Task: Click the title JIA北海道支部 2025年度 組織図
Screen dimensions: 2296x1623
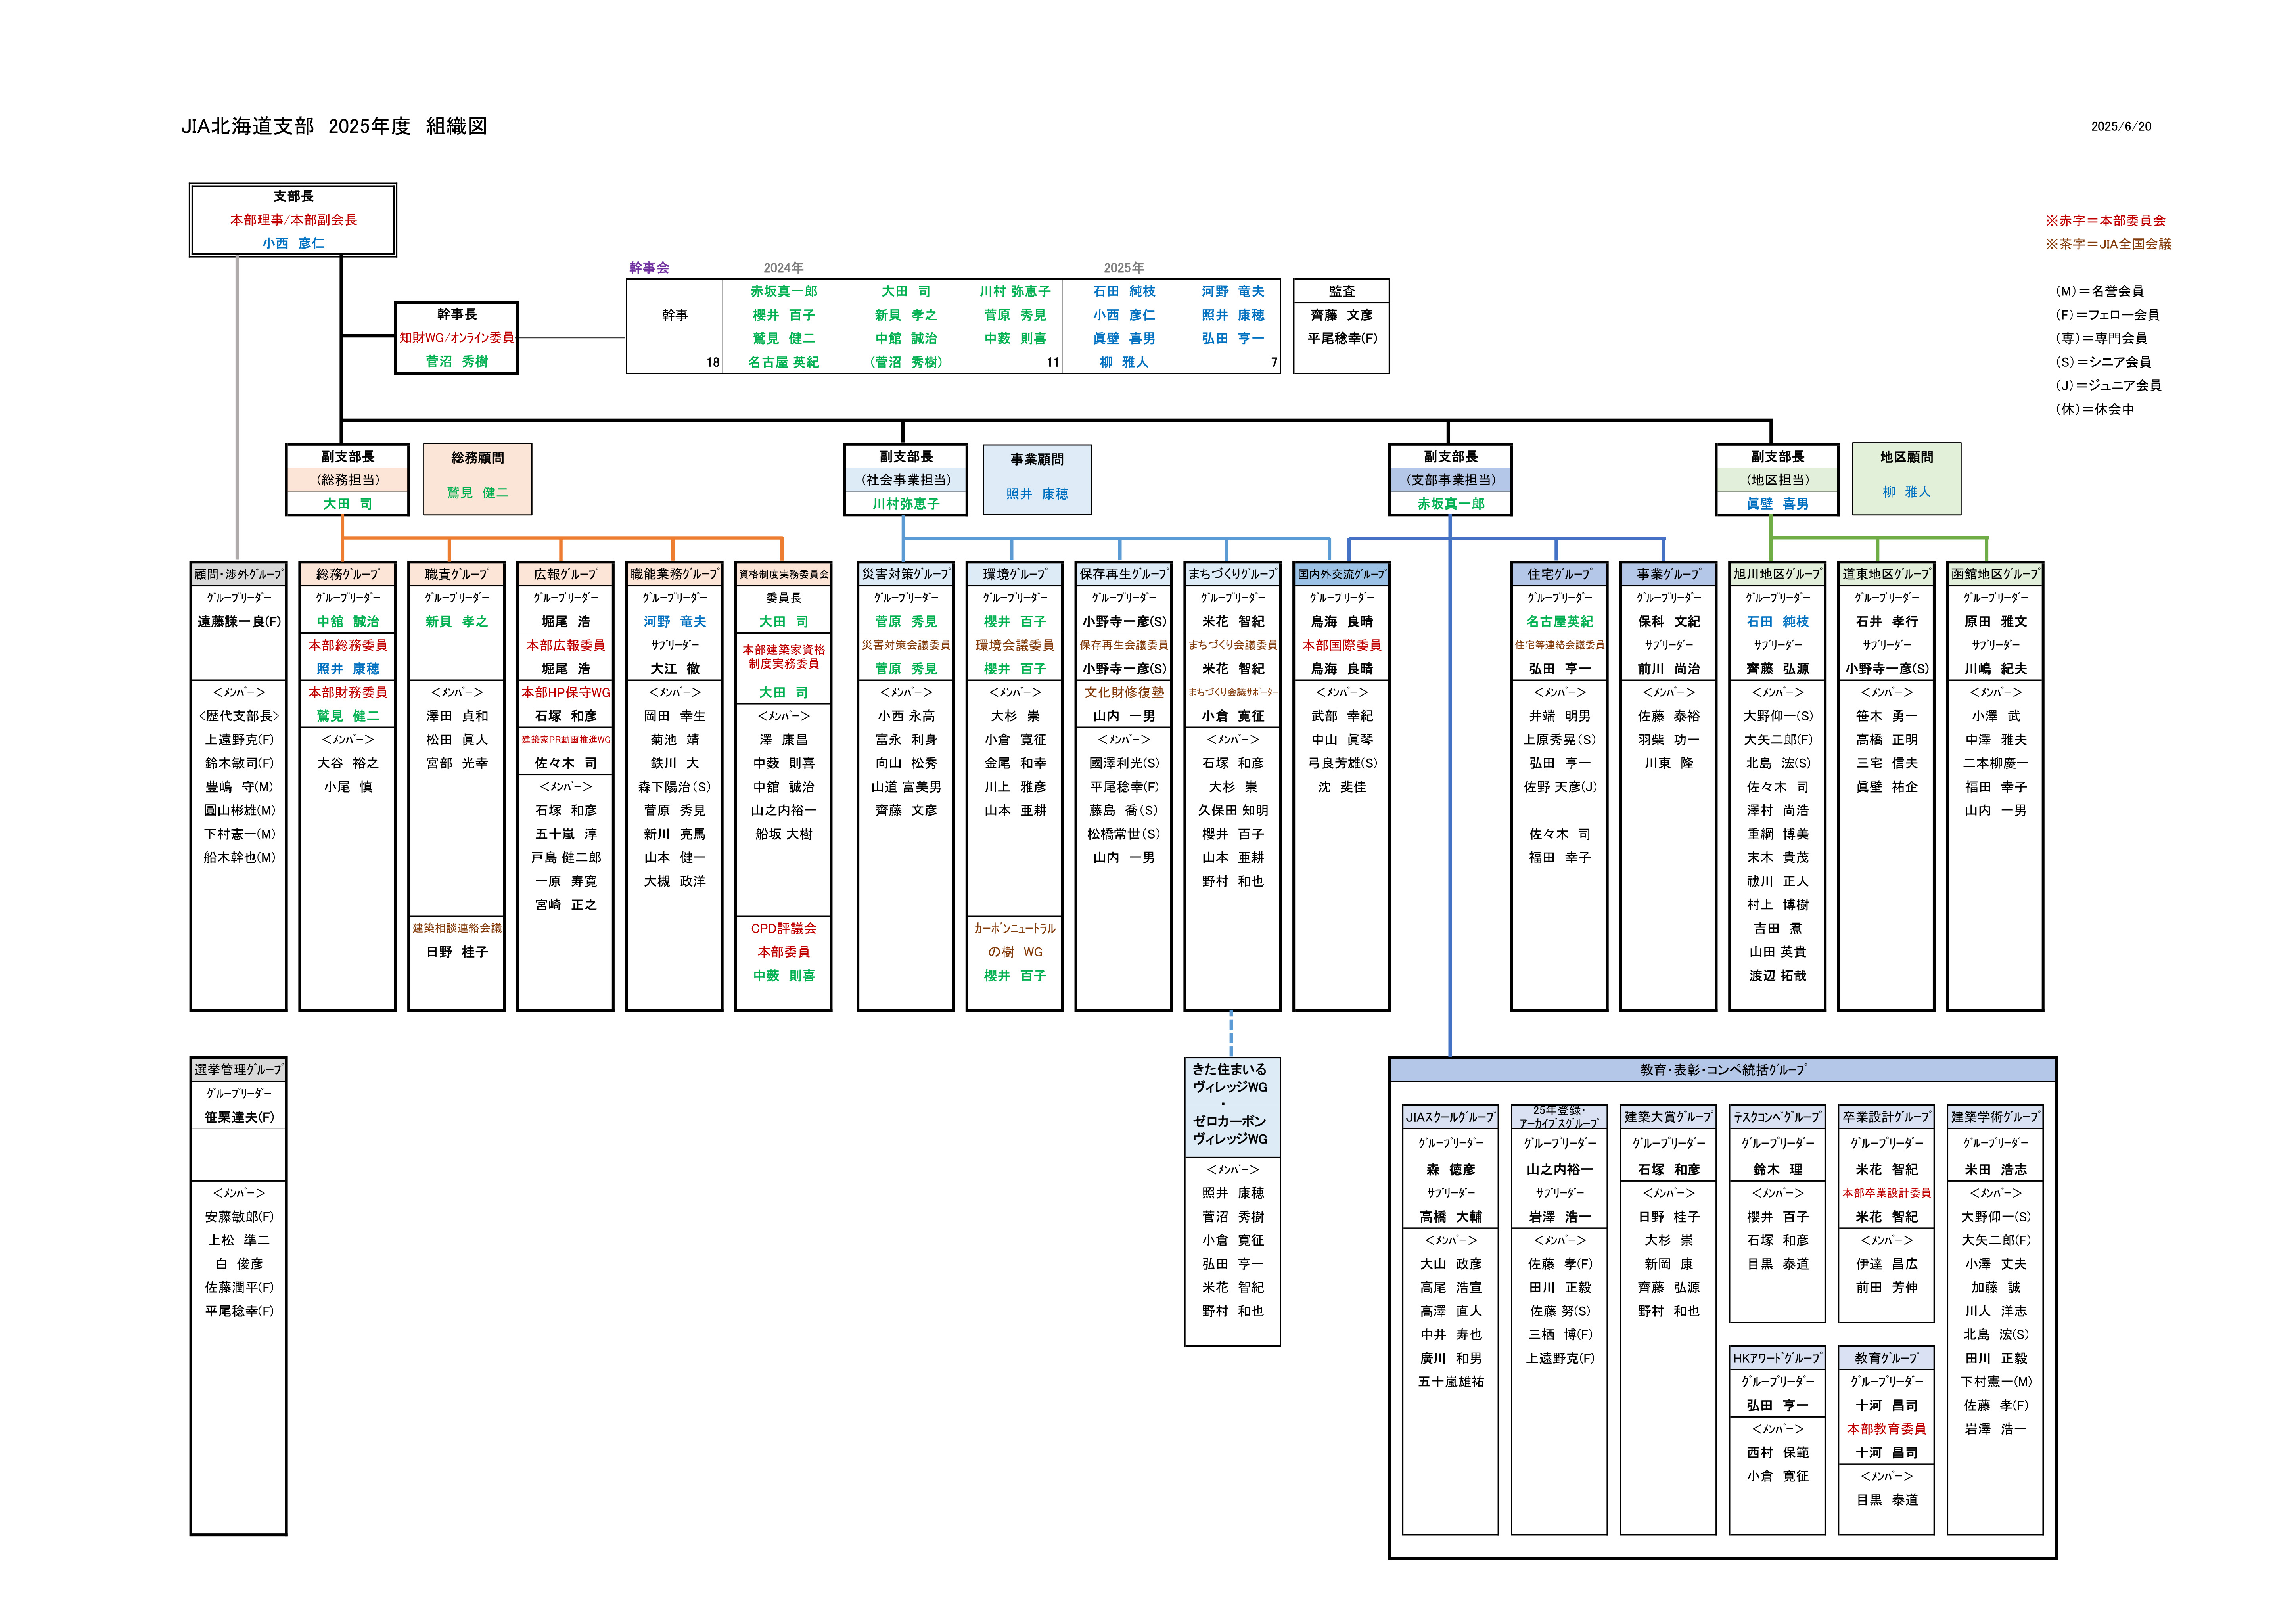Action: [334, 126]
